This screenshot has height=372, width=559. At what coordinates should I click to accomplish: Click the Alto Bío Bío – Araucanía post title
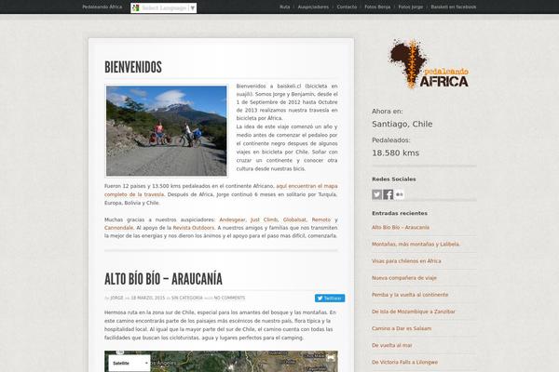pos(163,279)
